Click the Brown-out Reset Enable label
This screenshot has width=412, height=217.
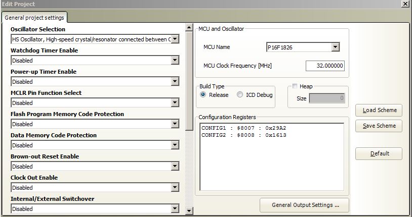45,156
